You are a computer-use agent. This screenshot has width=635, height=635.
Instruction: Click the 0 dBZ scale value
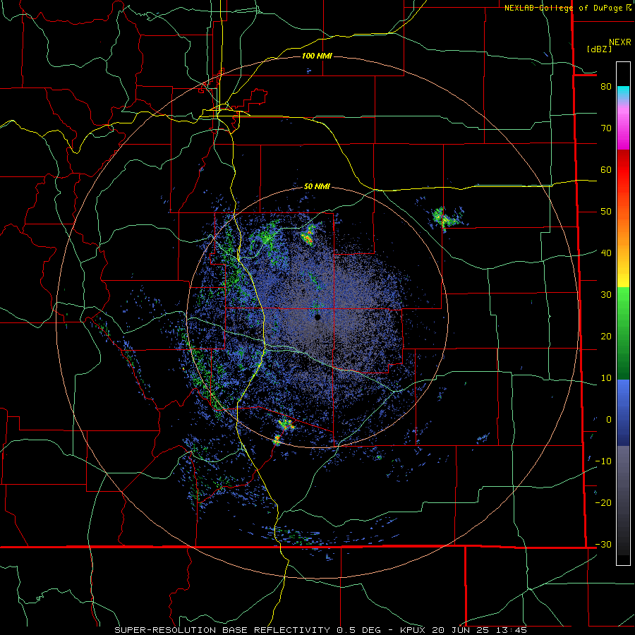609,420
